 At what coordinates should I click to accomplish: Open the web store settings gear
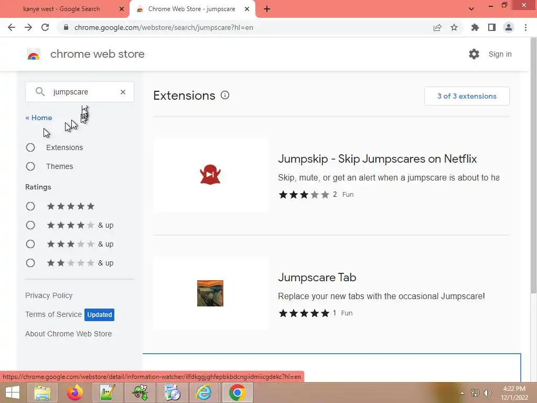click(x=474, y=54)
